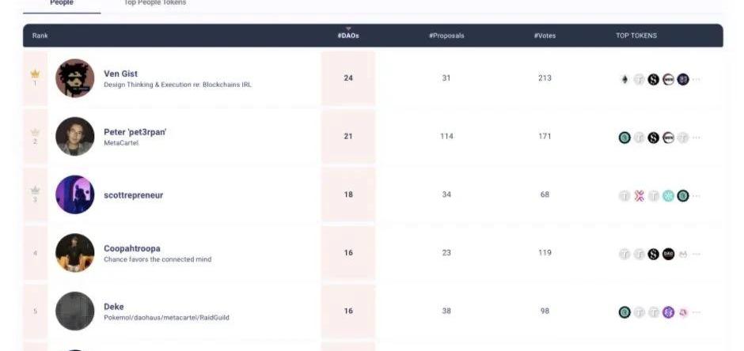744x351 pixels.
Task: Open the Coopahtroopa profile link
Action: [131, 248]
